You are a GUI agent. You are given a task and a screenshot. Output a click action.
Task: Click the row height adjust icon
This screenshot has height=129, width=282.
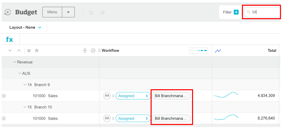click(85, 51)
